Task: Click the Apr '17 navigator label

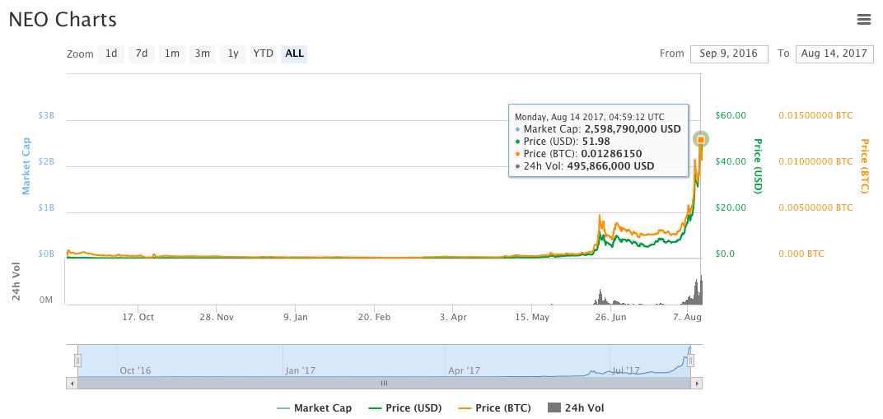Action: (x=465, y=370)
